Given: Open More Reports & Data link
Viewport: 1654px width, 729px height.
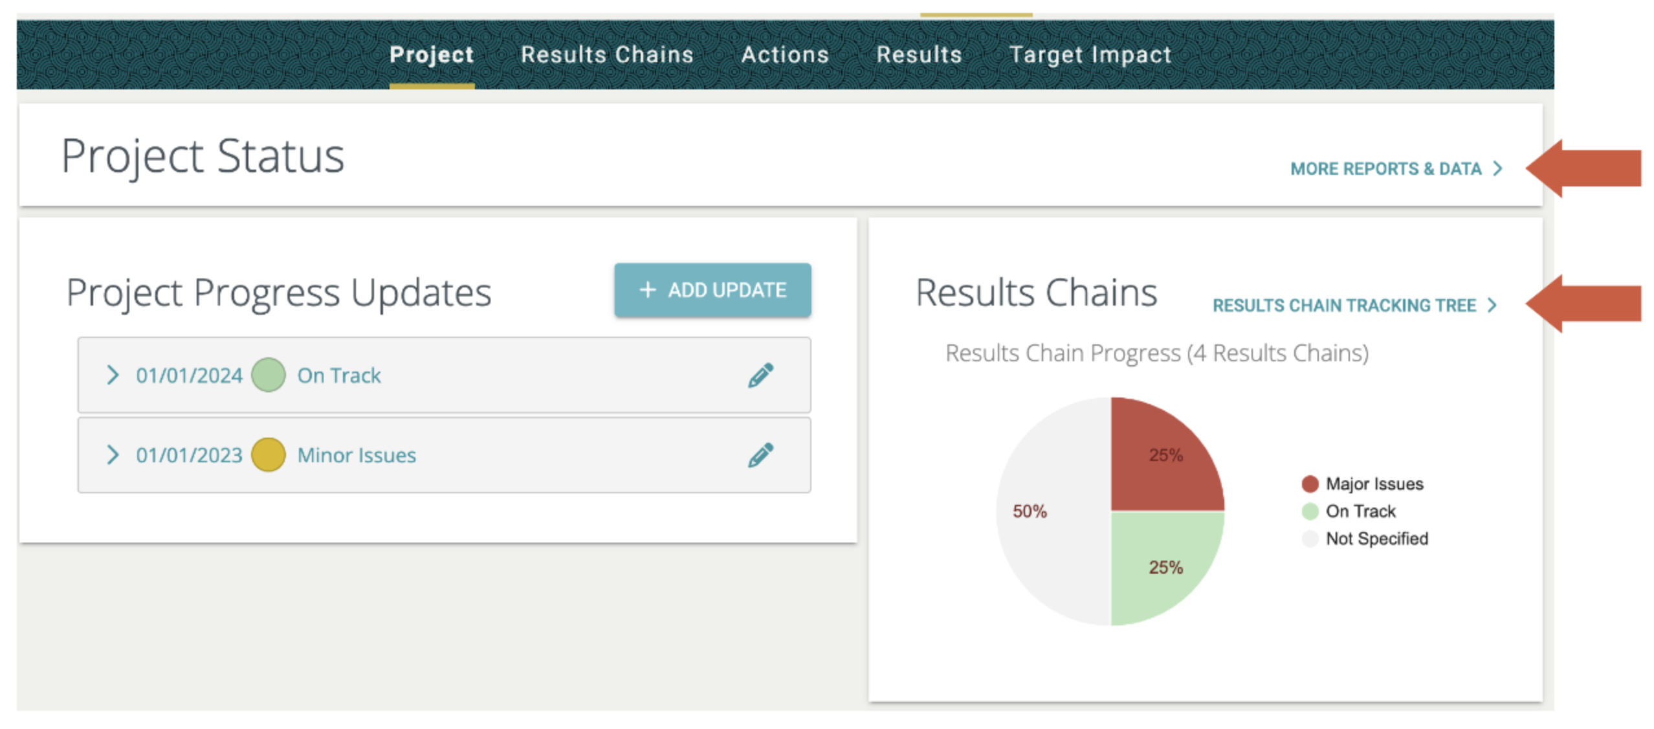Looking at the screenshot, I should click(x=1385, y=169).
